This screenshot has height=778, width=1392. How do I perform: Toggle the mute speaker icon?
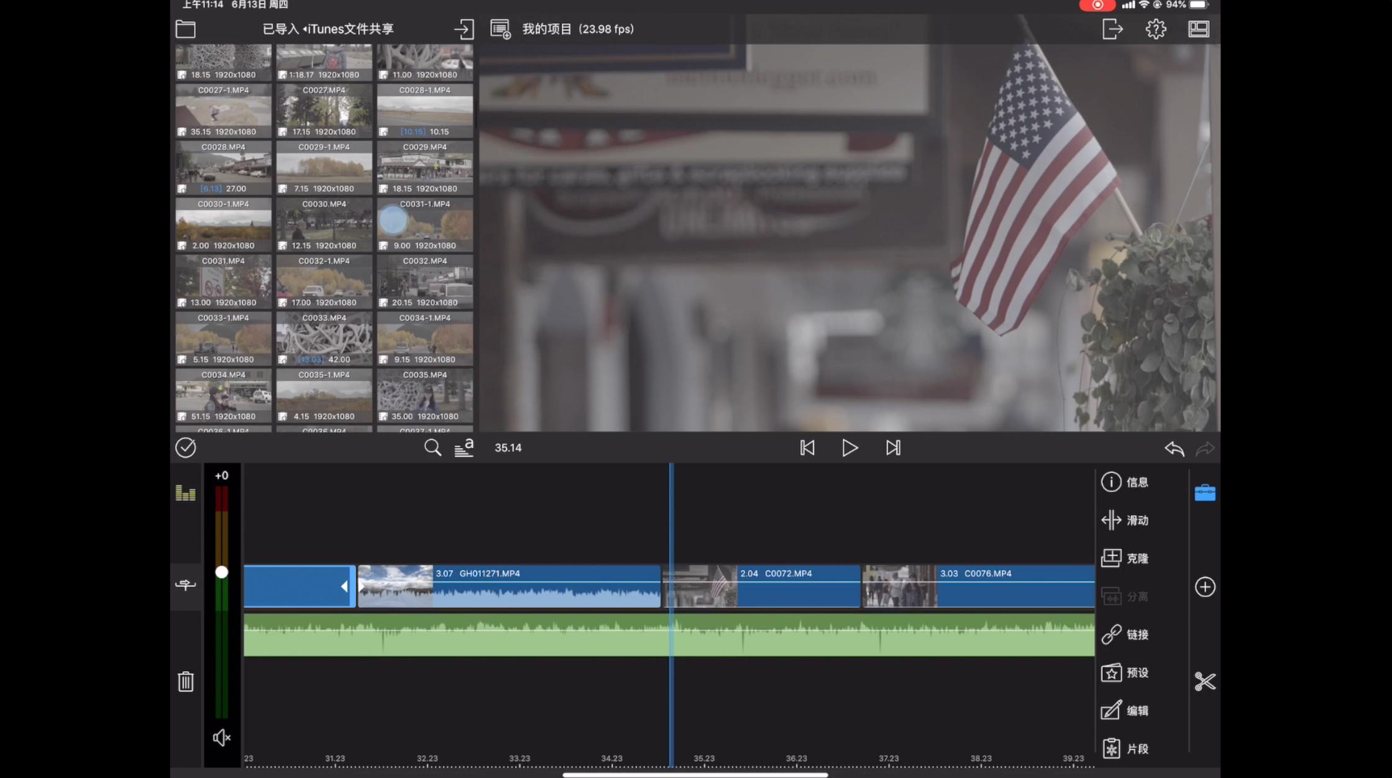(x=221, y=738)
